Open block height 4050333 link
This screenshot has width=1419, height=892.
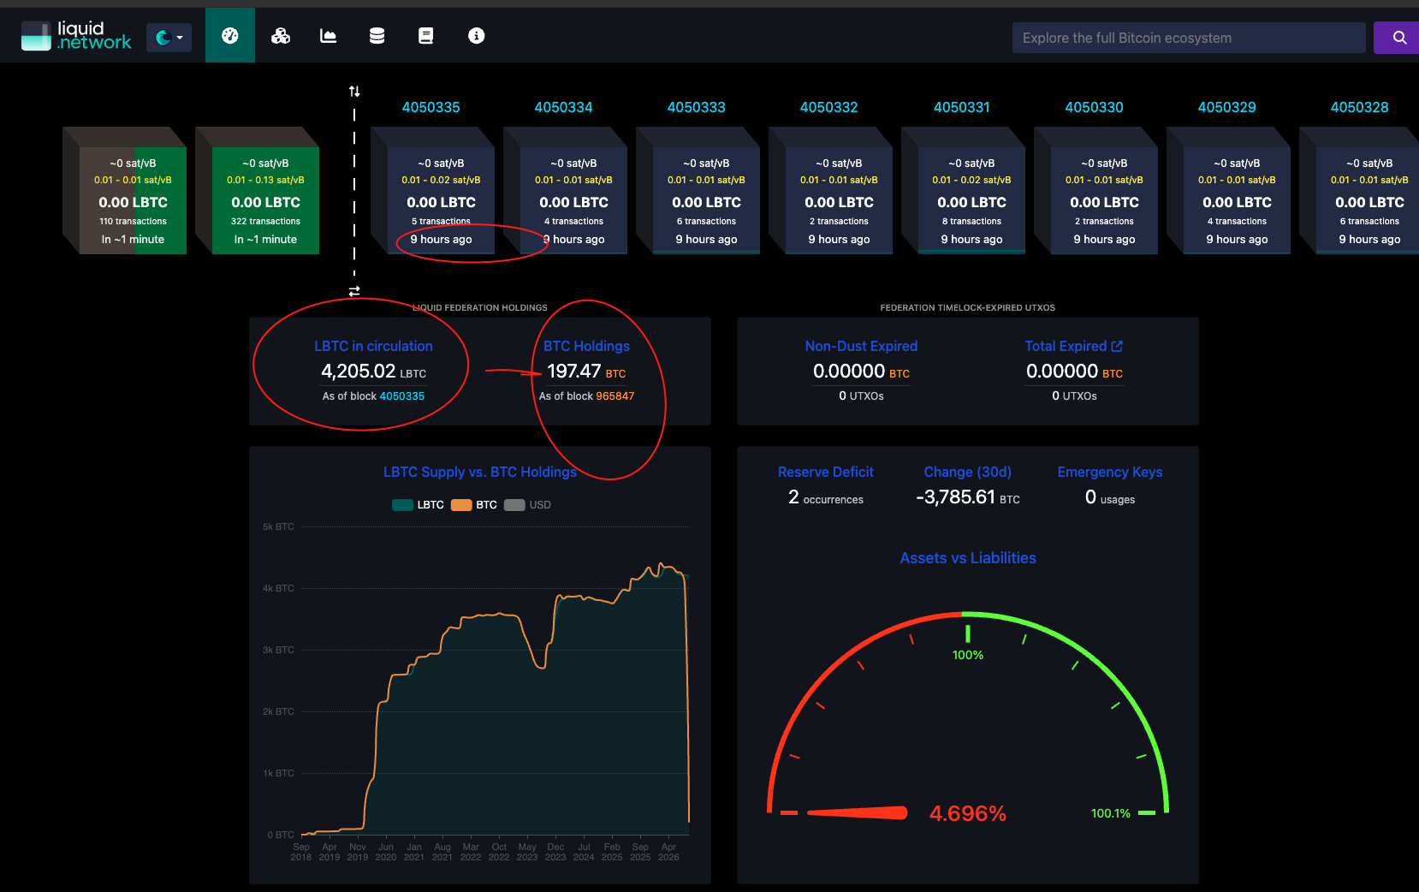(x=697, y=107)
